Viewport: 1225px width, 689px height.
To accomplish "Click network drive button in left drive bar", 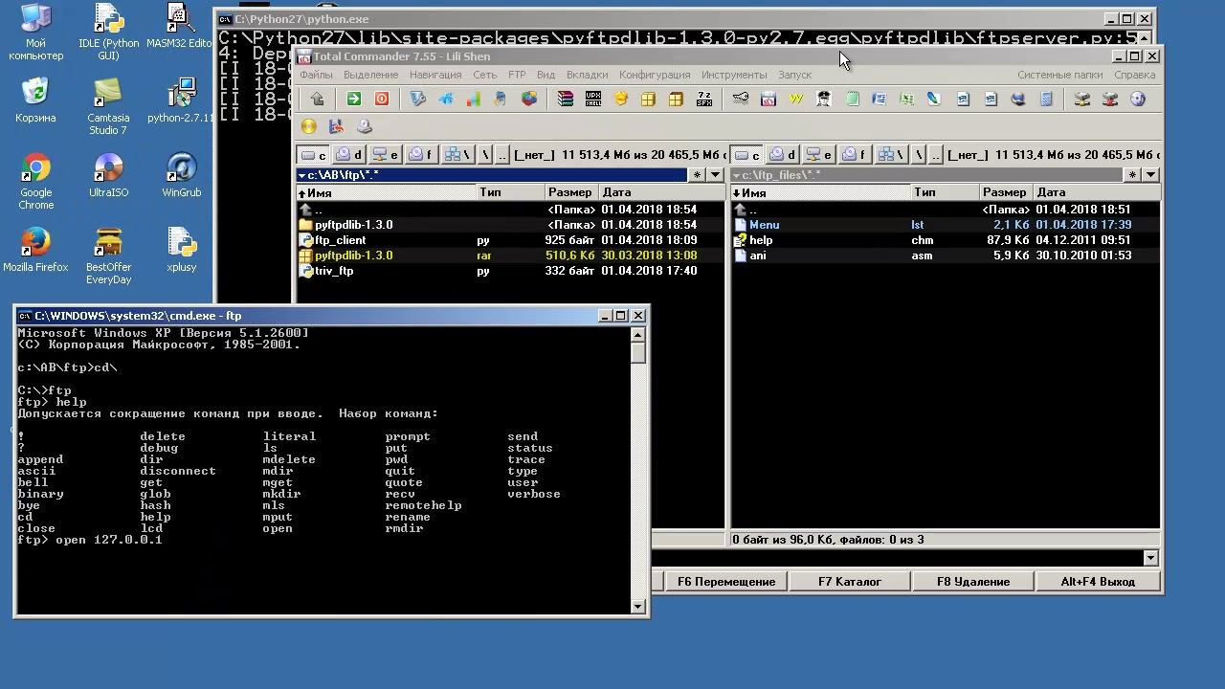I will pos(457,154).
